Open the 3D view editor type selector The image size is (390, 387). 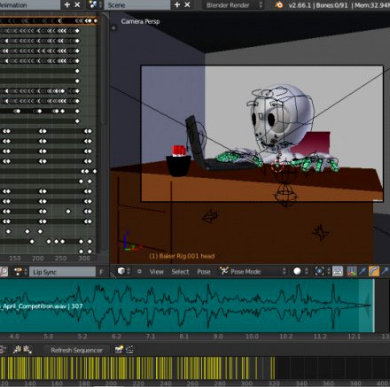pos(123,271)
